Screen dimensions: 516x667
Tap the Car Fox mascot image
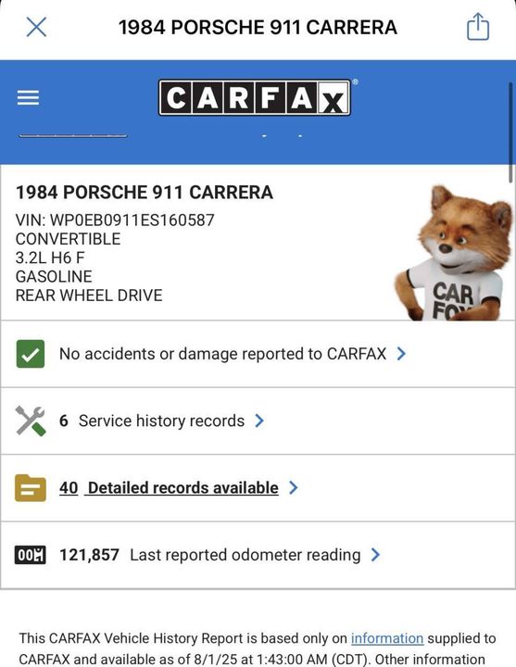(x=455, y=253)
